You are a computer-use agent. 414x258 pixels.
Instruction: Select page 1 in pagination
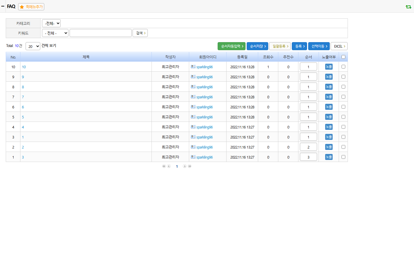pos(177,167)
